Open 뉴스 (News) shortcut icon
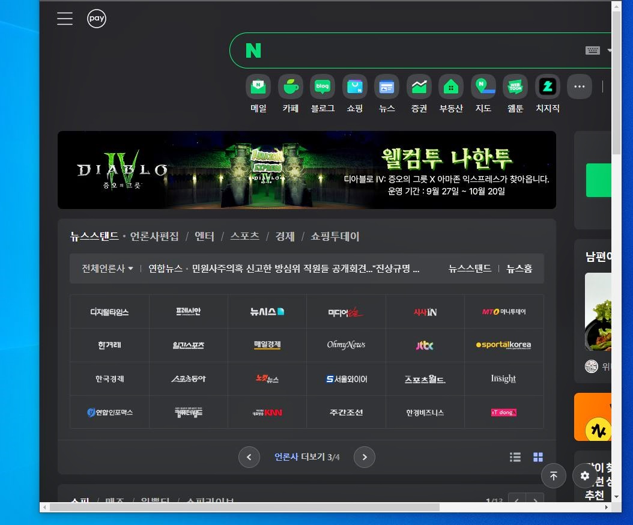This screenshot has width=633, height=525. [387, 86]
